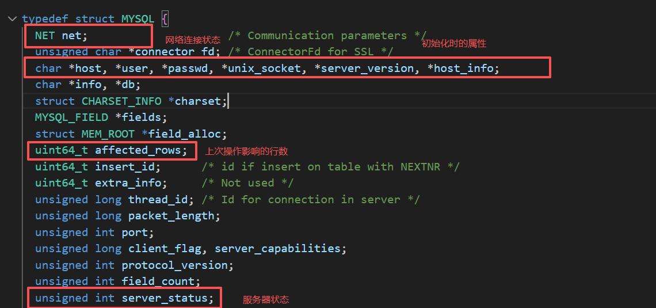656x308 pixels.
Task: Click 'ConnectorFd for SSL' comment
Action: point(311,52)
